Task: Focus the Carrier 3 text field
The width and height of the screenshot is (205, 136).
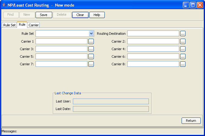Action: (61, 49)
